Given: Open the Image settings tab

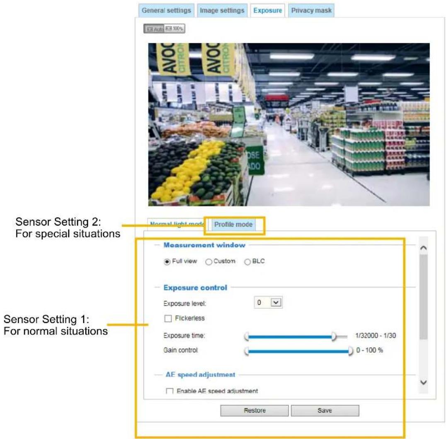Looking at the screenshot, I should pos(222,10).
